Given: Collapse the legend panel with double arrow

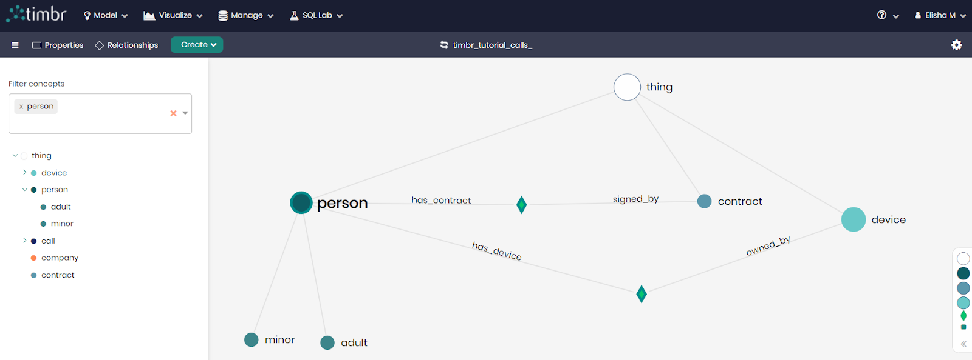Looking at the screenshot, I should click(963, 344).
